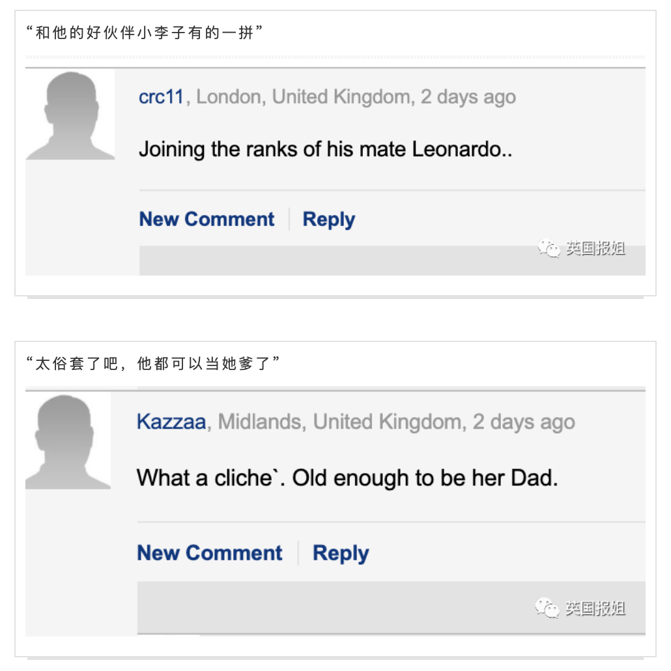
Task: Click the 英国报姐 watermark text in crc11's comment
Action: pos(595,248)
